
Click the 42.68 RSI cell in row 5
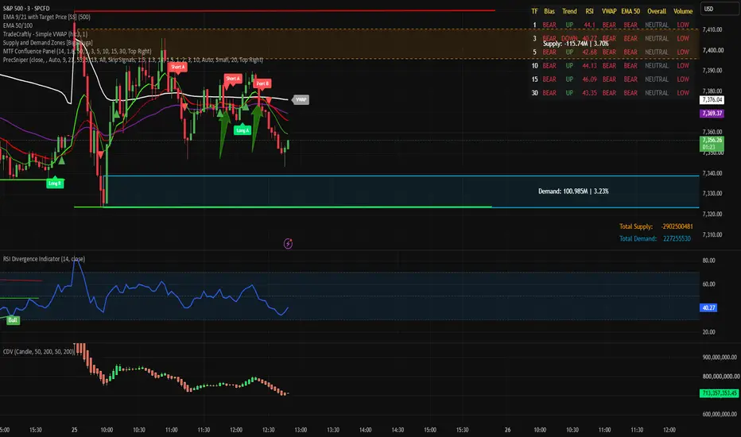[589, 52]
